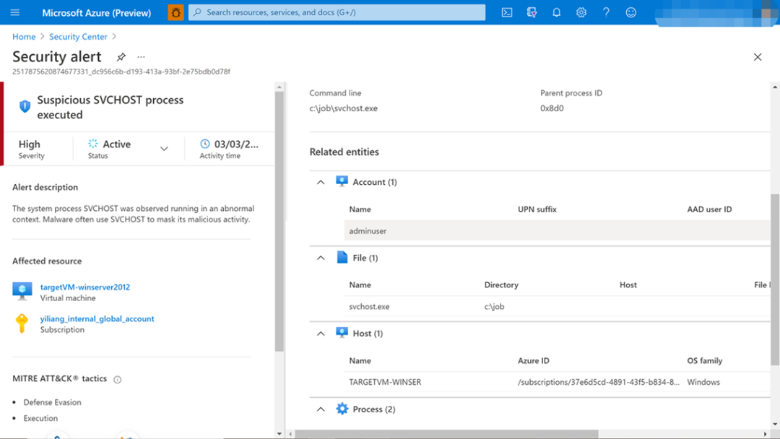Go to Security Center breadcrumb

78,37
